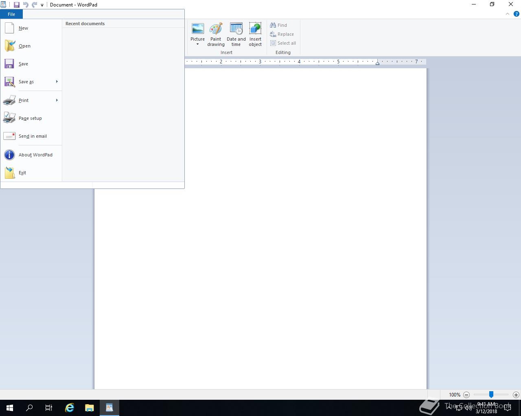Click the Undo icon in title bar
Image resolution: width=521 pixels, height=416 pixels.
click(x=26, y=5)
